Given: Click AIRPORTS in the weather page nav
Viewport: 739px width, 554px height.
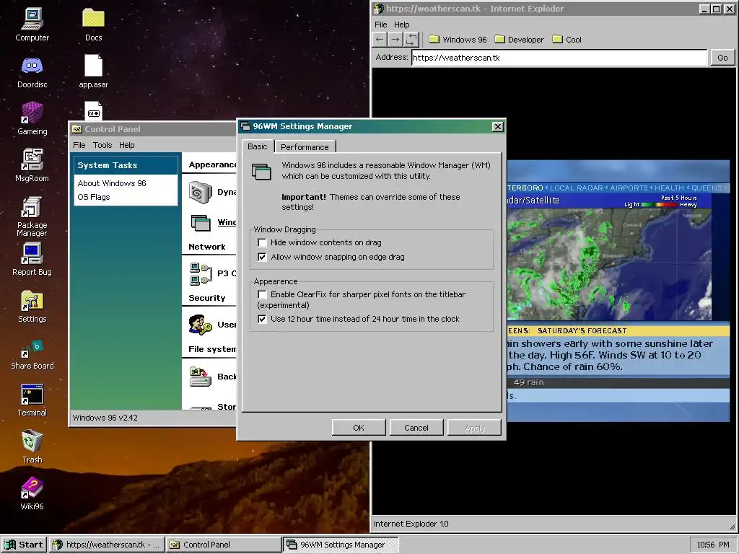Looking at the screenshot, I should [x=629, y=188].
